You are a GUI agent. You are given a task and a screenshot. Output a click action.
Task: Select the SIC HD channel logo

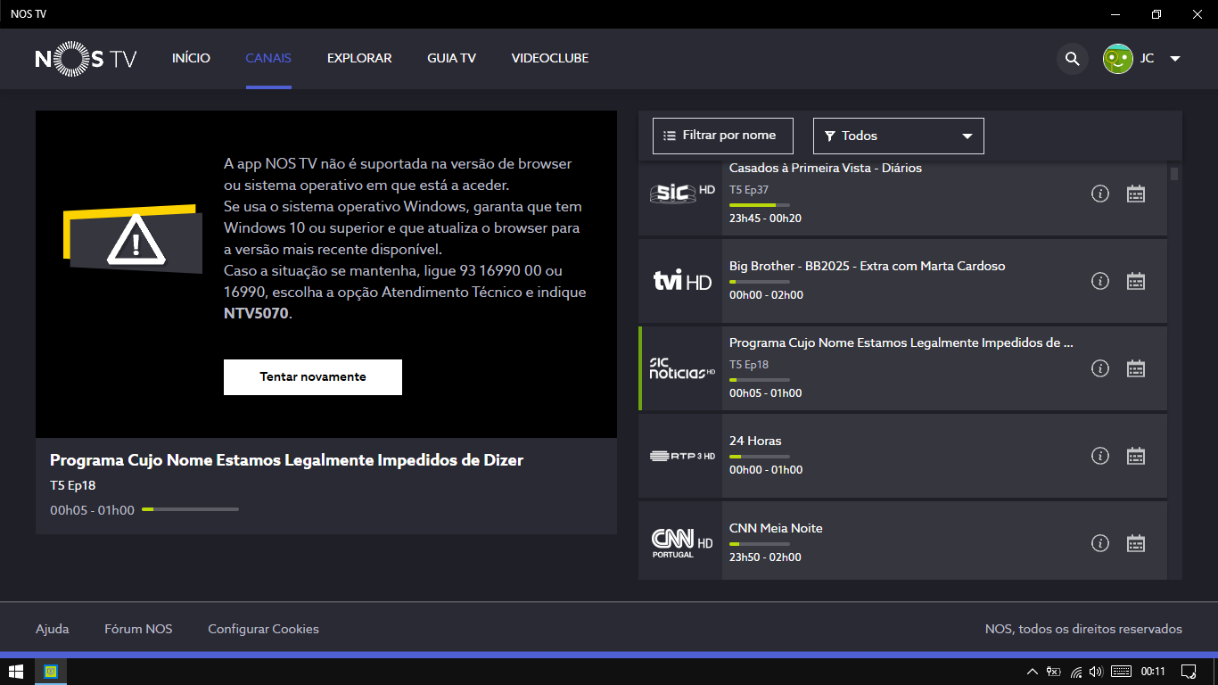[682, 193]
